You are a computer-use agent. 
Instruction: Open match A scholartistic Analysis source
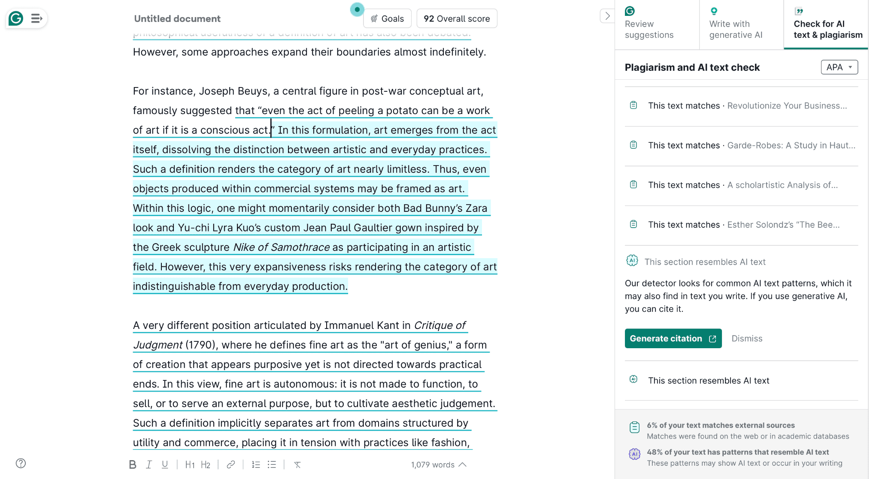tap(741, 185)
